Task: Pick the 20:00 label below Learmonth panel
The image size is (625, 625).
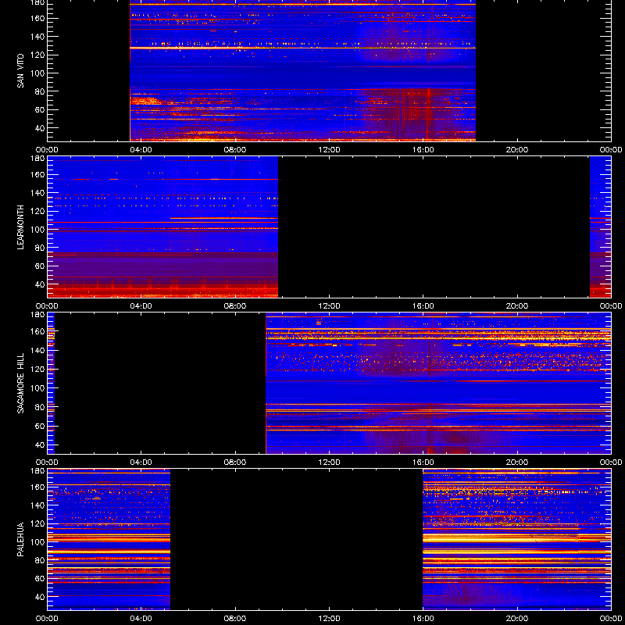Action: [x=517, y=306]
